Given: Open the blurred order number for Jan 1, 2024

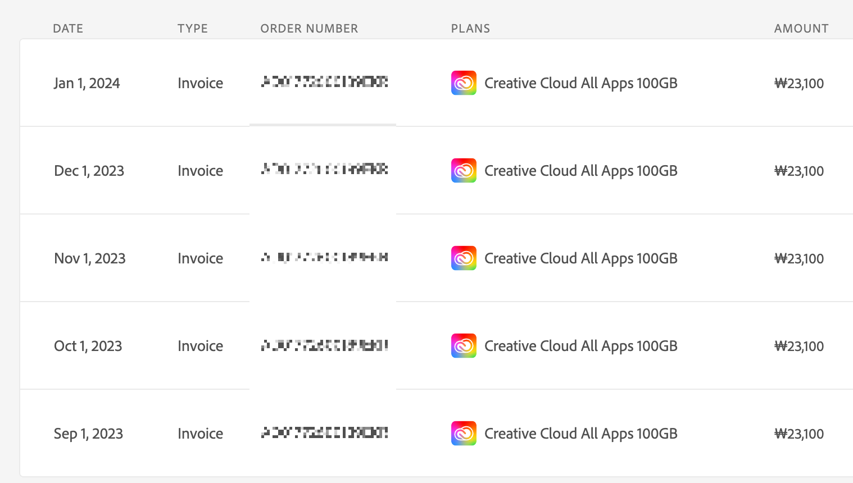Looking at the screenshot, I should (324, 82).
